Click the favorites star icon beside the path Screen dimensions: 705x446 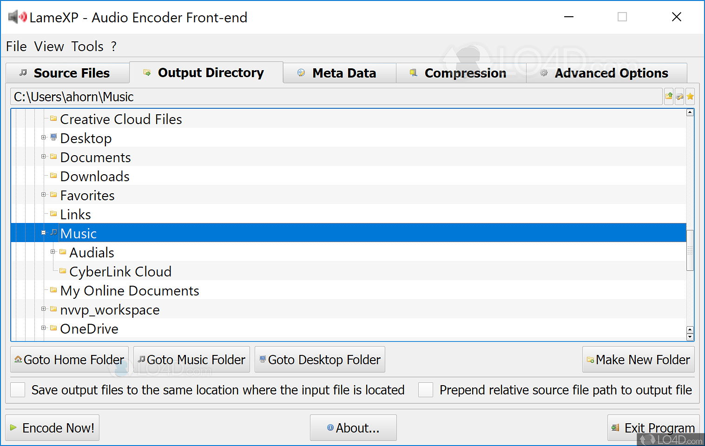690,97
